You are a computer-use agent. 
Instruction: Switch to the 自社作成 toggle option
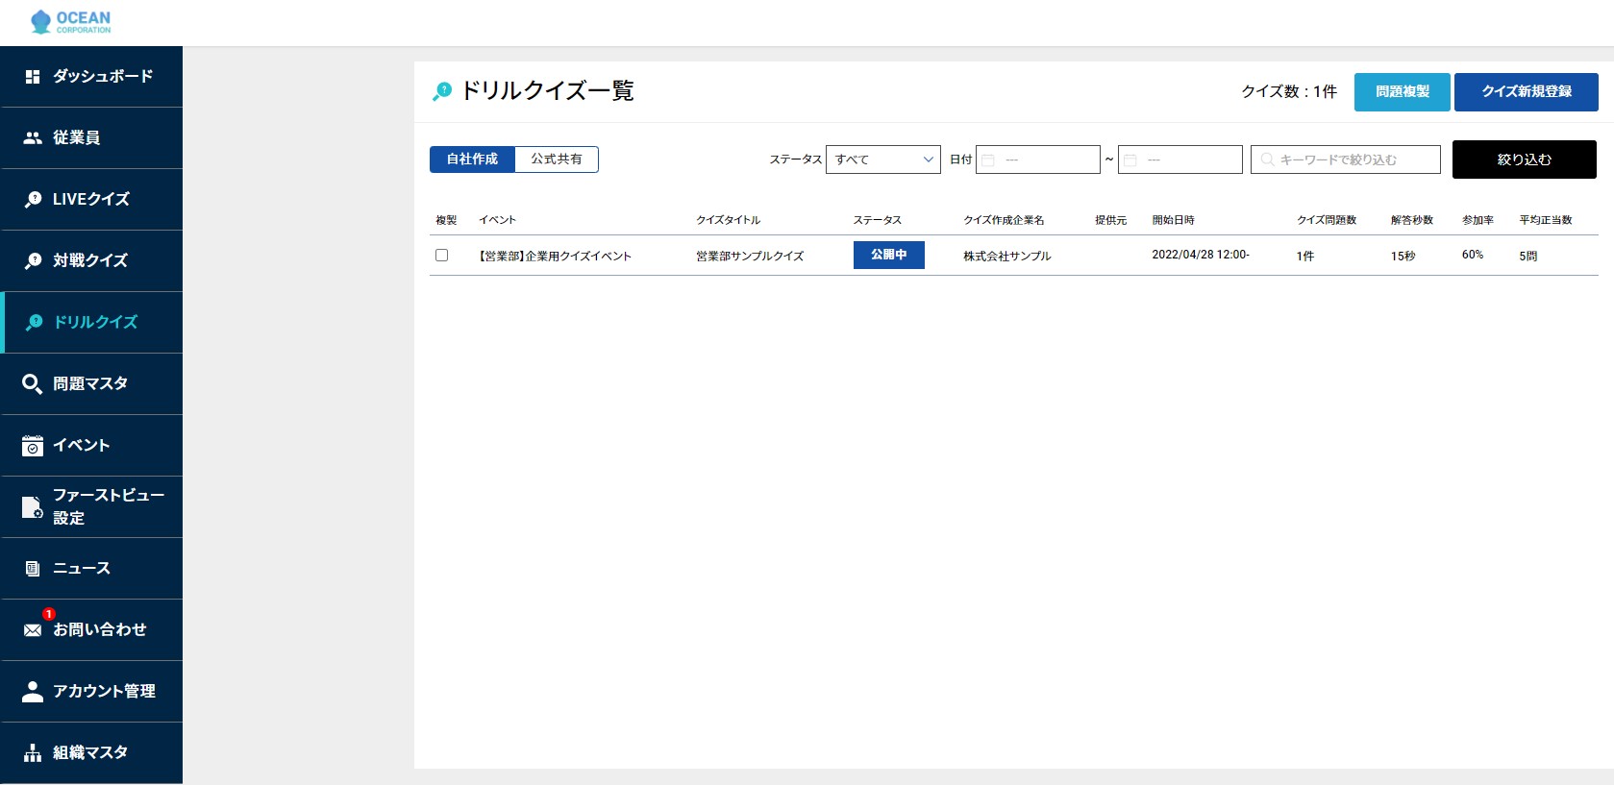472,159
